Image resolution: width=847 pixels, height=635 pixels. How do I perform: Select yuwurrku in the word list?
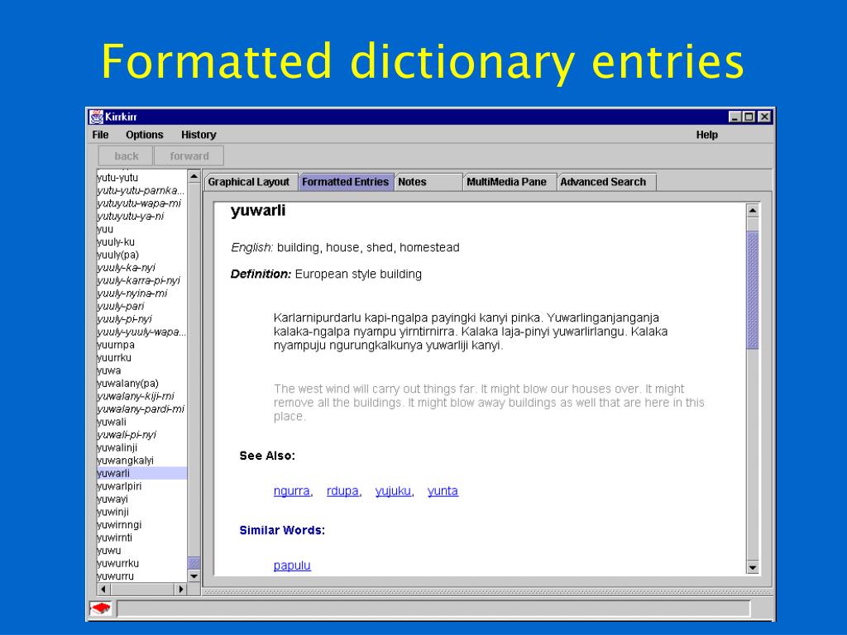[141, 563]
